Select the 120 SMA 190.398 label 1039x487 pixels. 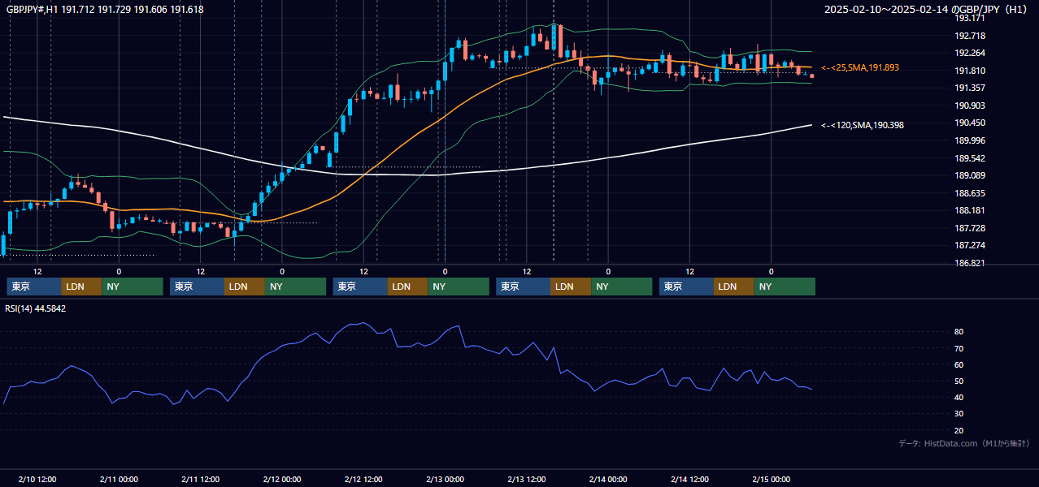tap(863, 125)
